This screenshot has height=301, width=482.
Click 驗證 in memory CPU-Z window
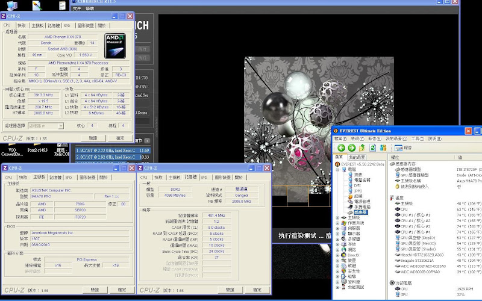230,290
